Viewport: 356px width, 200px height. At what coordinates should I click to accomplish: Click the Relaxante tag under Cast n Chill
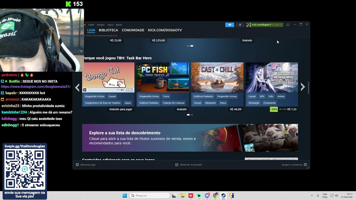tap(211, 103)
